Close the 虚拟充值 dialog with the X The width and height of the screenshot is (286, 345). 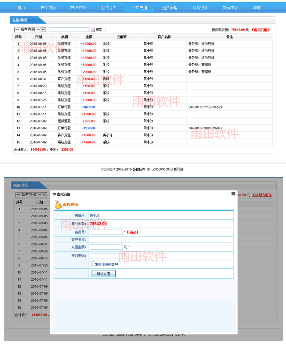pyautogui.click(x=233, y=194)
